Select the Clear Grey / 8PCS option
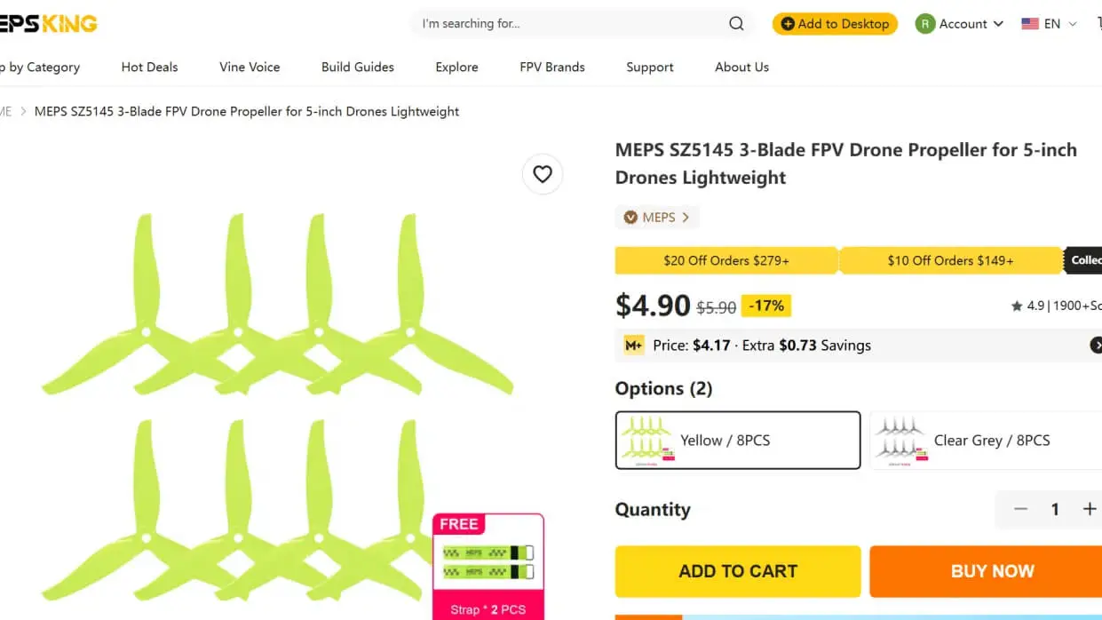The image size is (1102, 620). tap(986, 440)
